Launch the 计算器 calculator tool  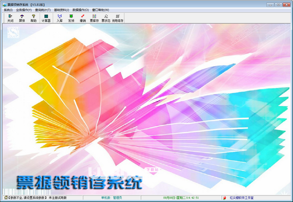[46, 18]
